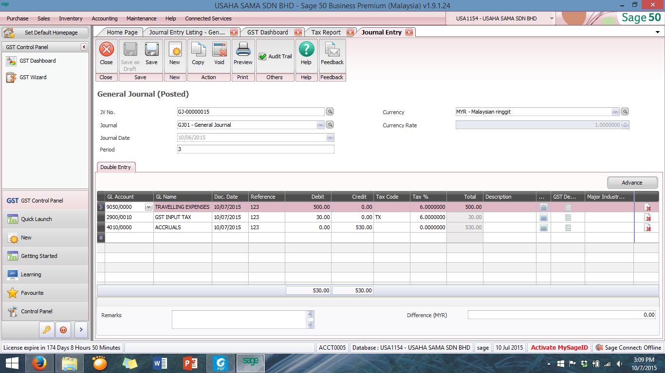Open the Purchase menu
The image size is (665, 373).
tap(18, 18)
